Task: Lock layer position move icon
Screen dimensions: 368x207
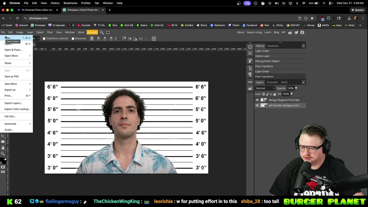Action: (271, 94)
